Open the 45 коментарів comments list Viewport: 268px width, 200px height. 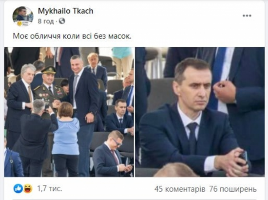pos(180,189)
